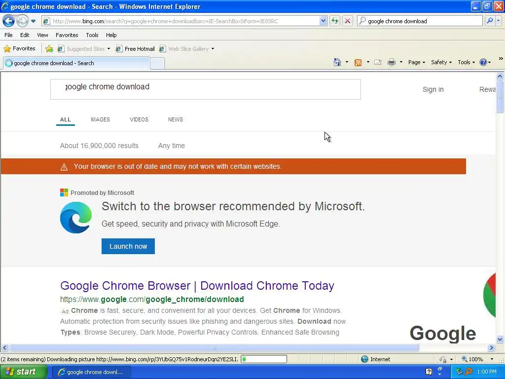Click the Refresh page button
Image resolution: width=505 pixels, height=379 pixels.
[335, 21]
